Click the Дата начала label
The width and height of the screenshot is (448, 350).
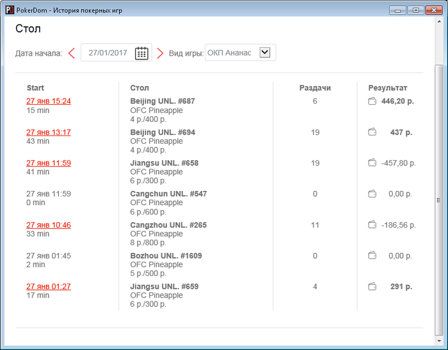(x=38, y=53)
